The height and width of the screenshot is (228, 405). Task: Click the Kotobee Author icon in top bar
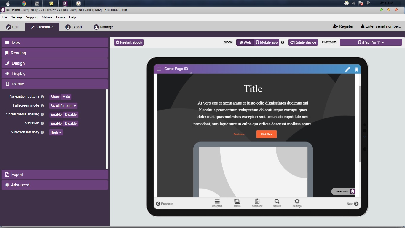(x=65, y=4)
